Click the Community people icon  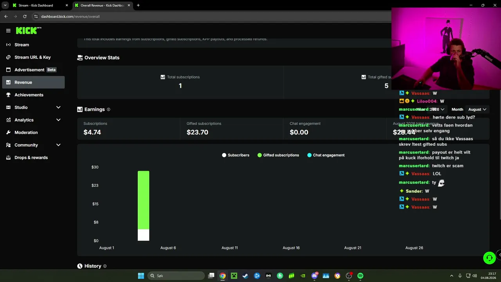[x=8, y=145]
